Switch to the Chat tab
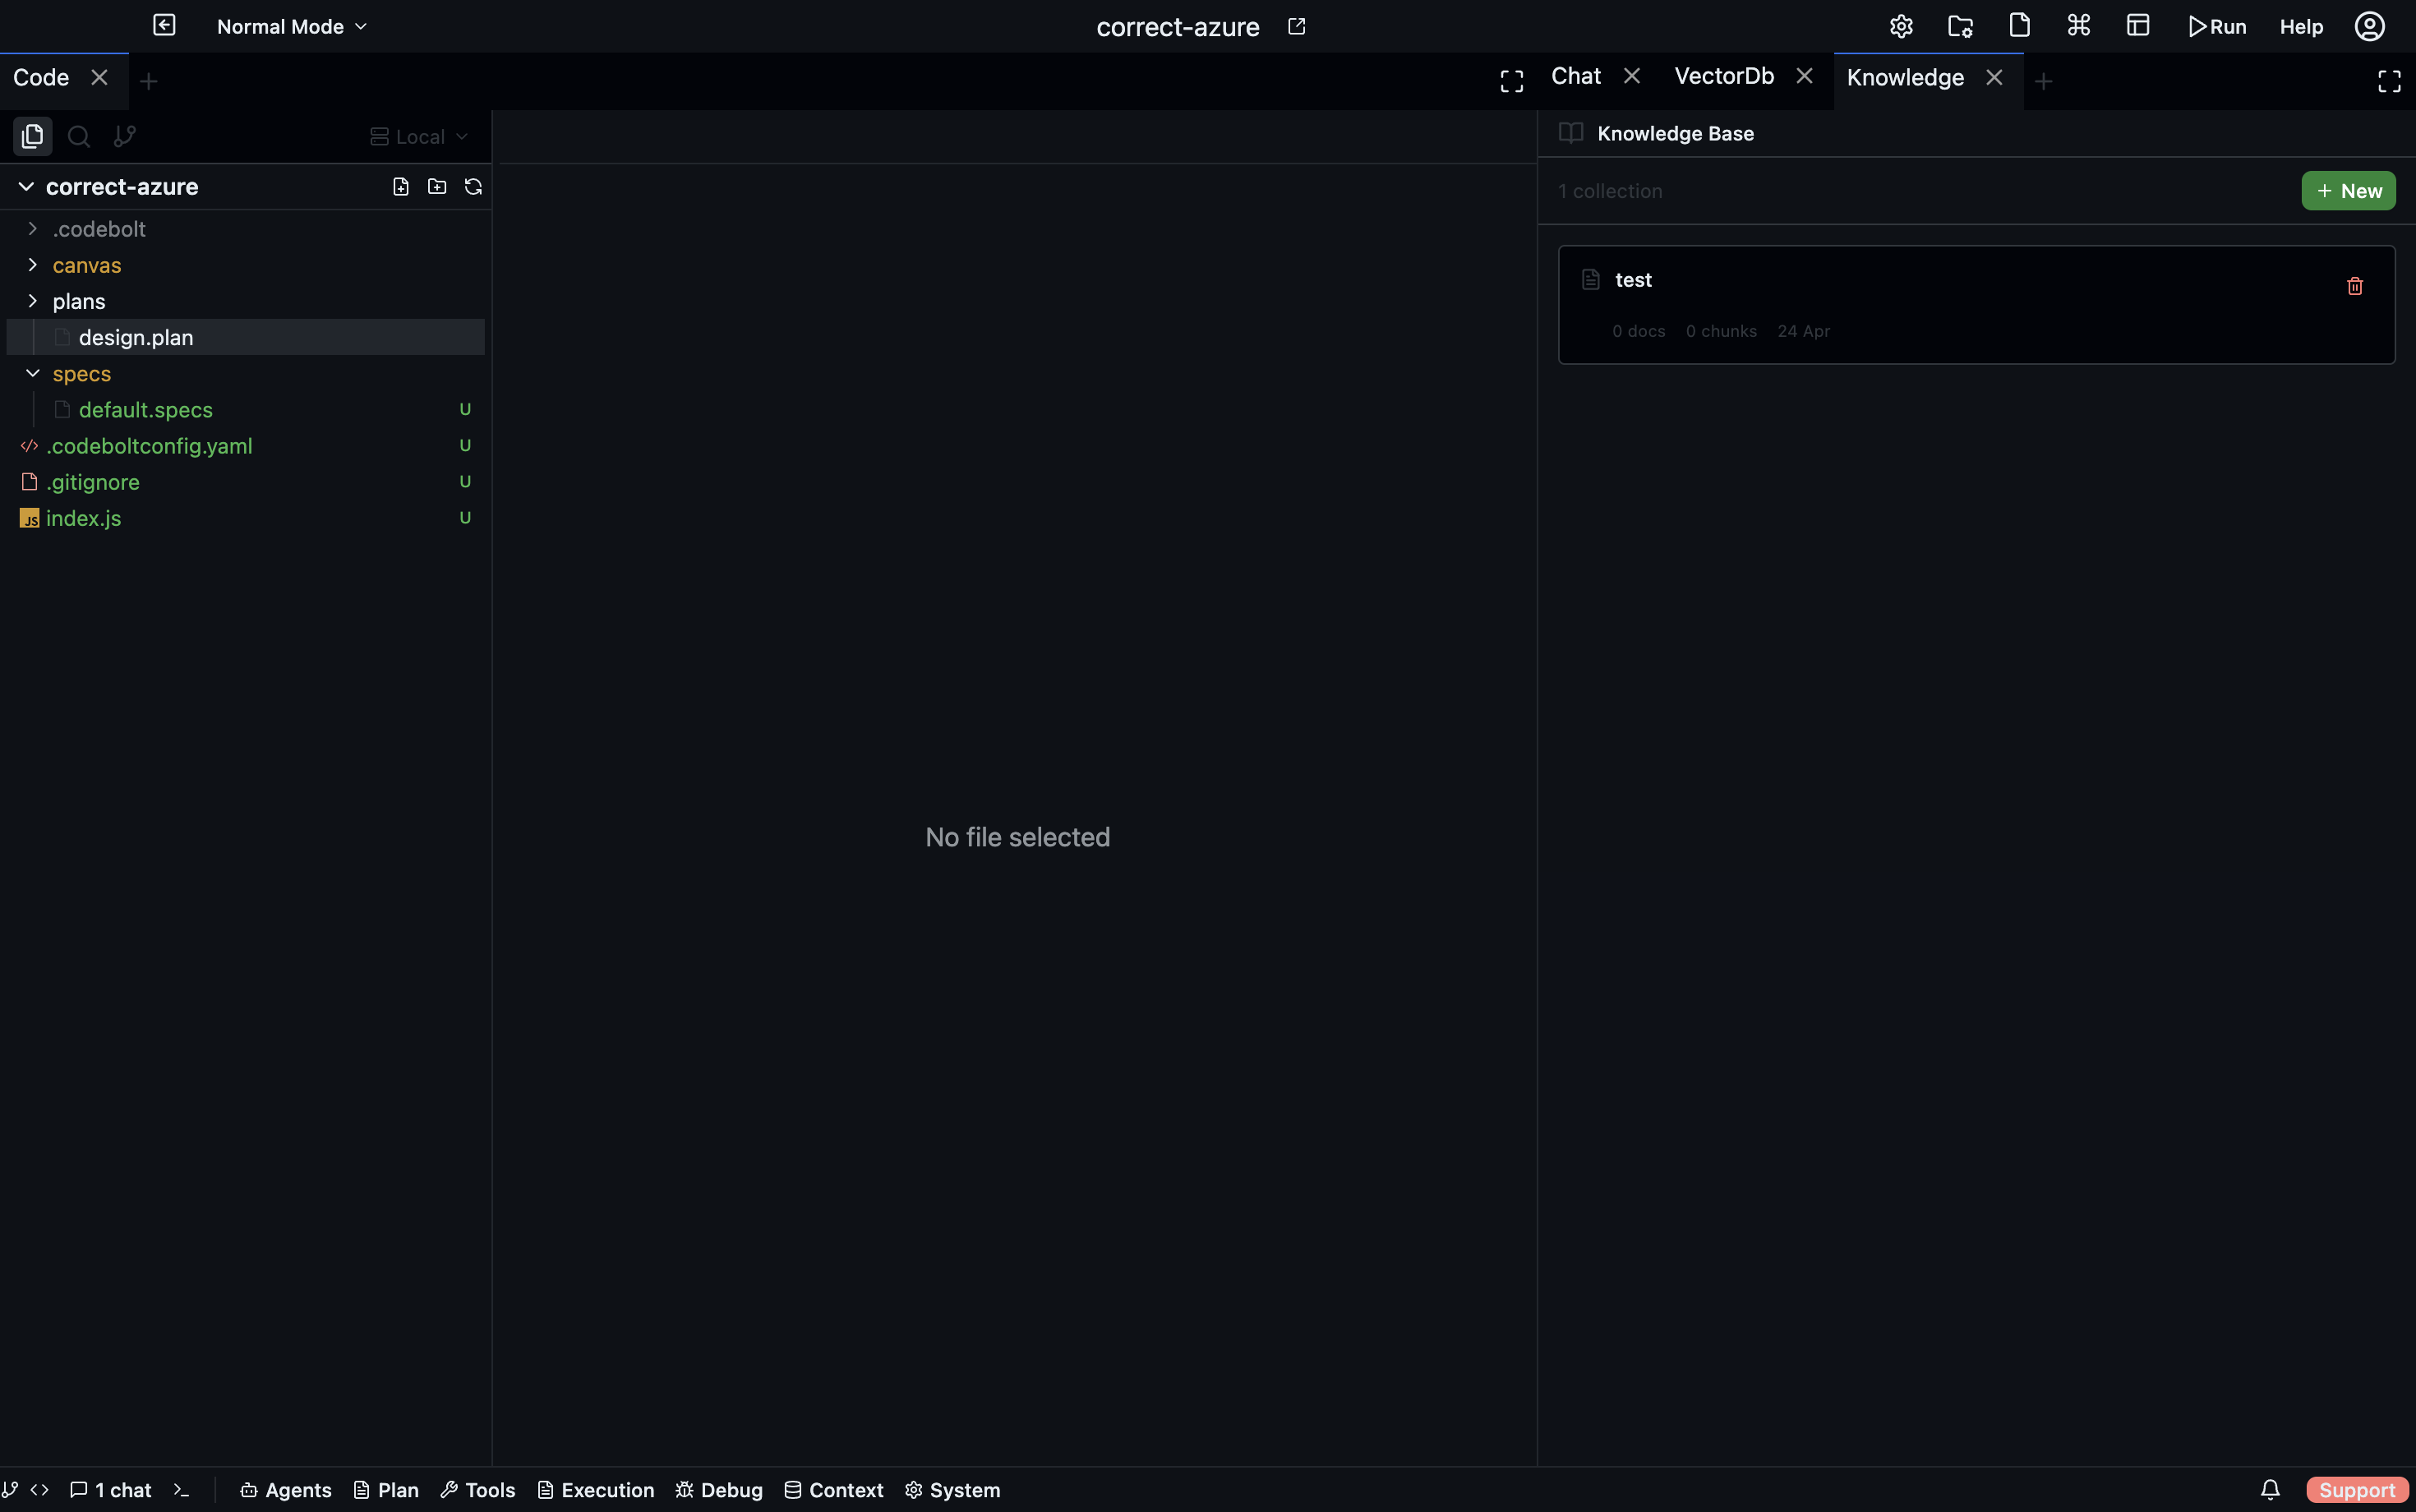 [1576, 77]
